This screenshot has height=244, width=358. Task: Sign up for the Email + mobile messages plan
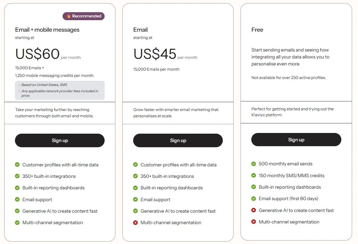(59, 140)
